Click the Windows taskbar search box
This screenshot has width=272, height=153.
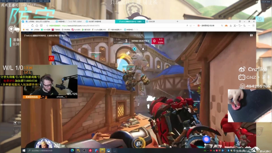click(x=48, y=150)
